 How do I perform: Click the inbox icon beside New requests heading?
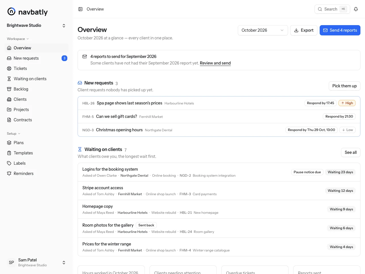80,83
